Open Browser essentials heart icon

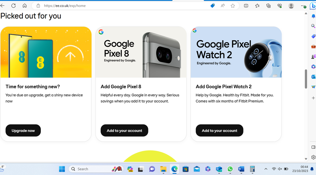pos(280,6)
